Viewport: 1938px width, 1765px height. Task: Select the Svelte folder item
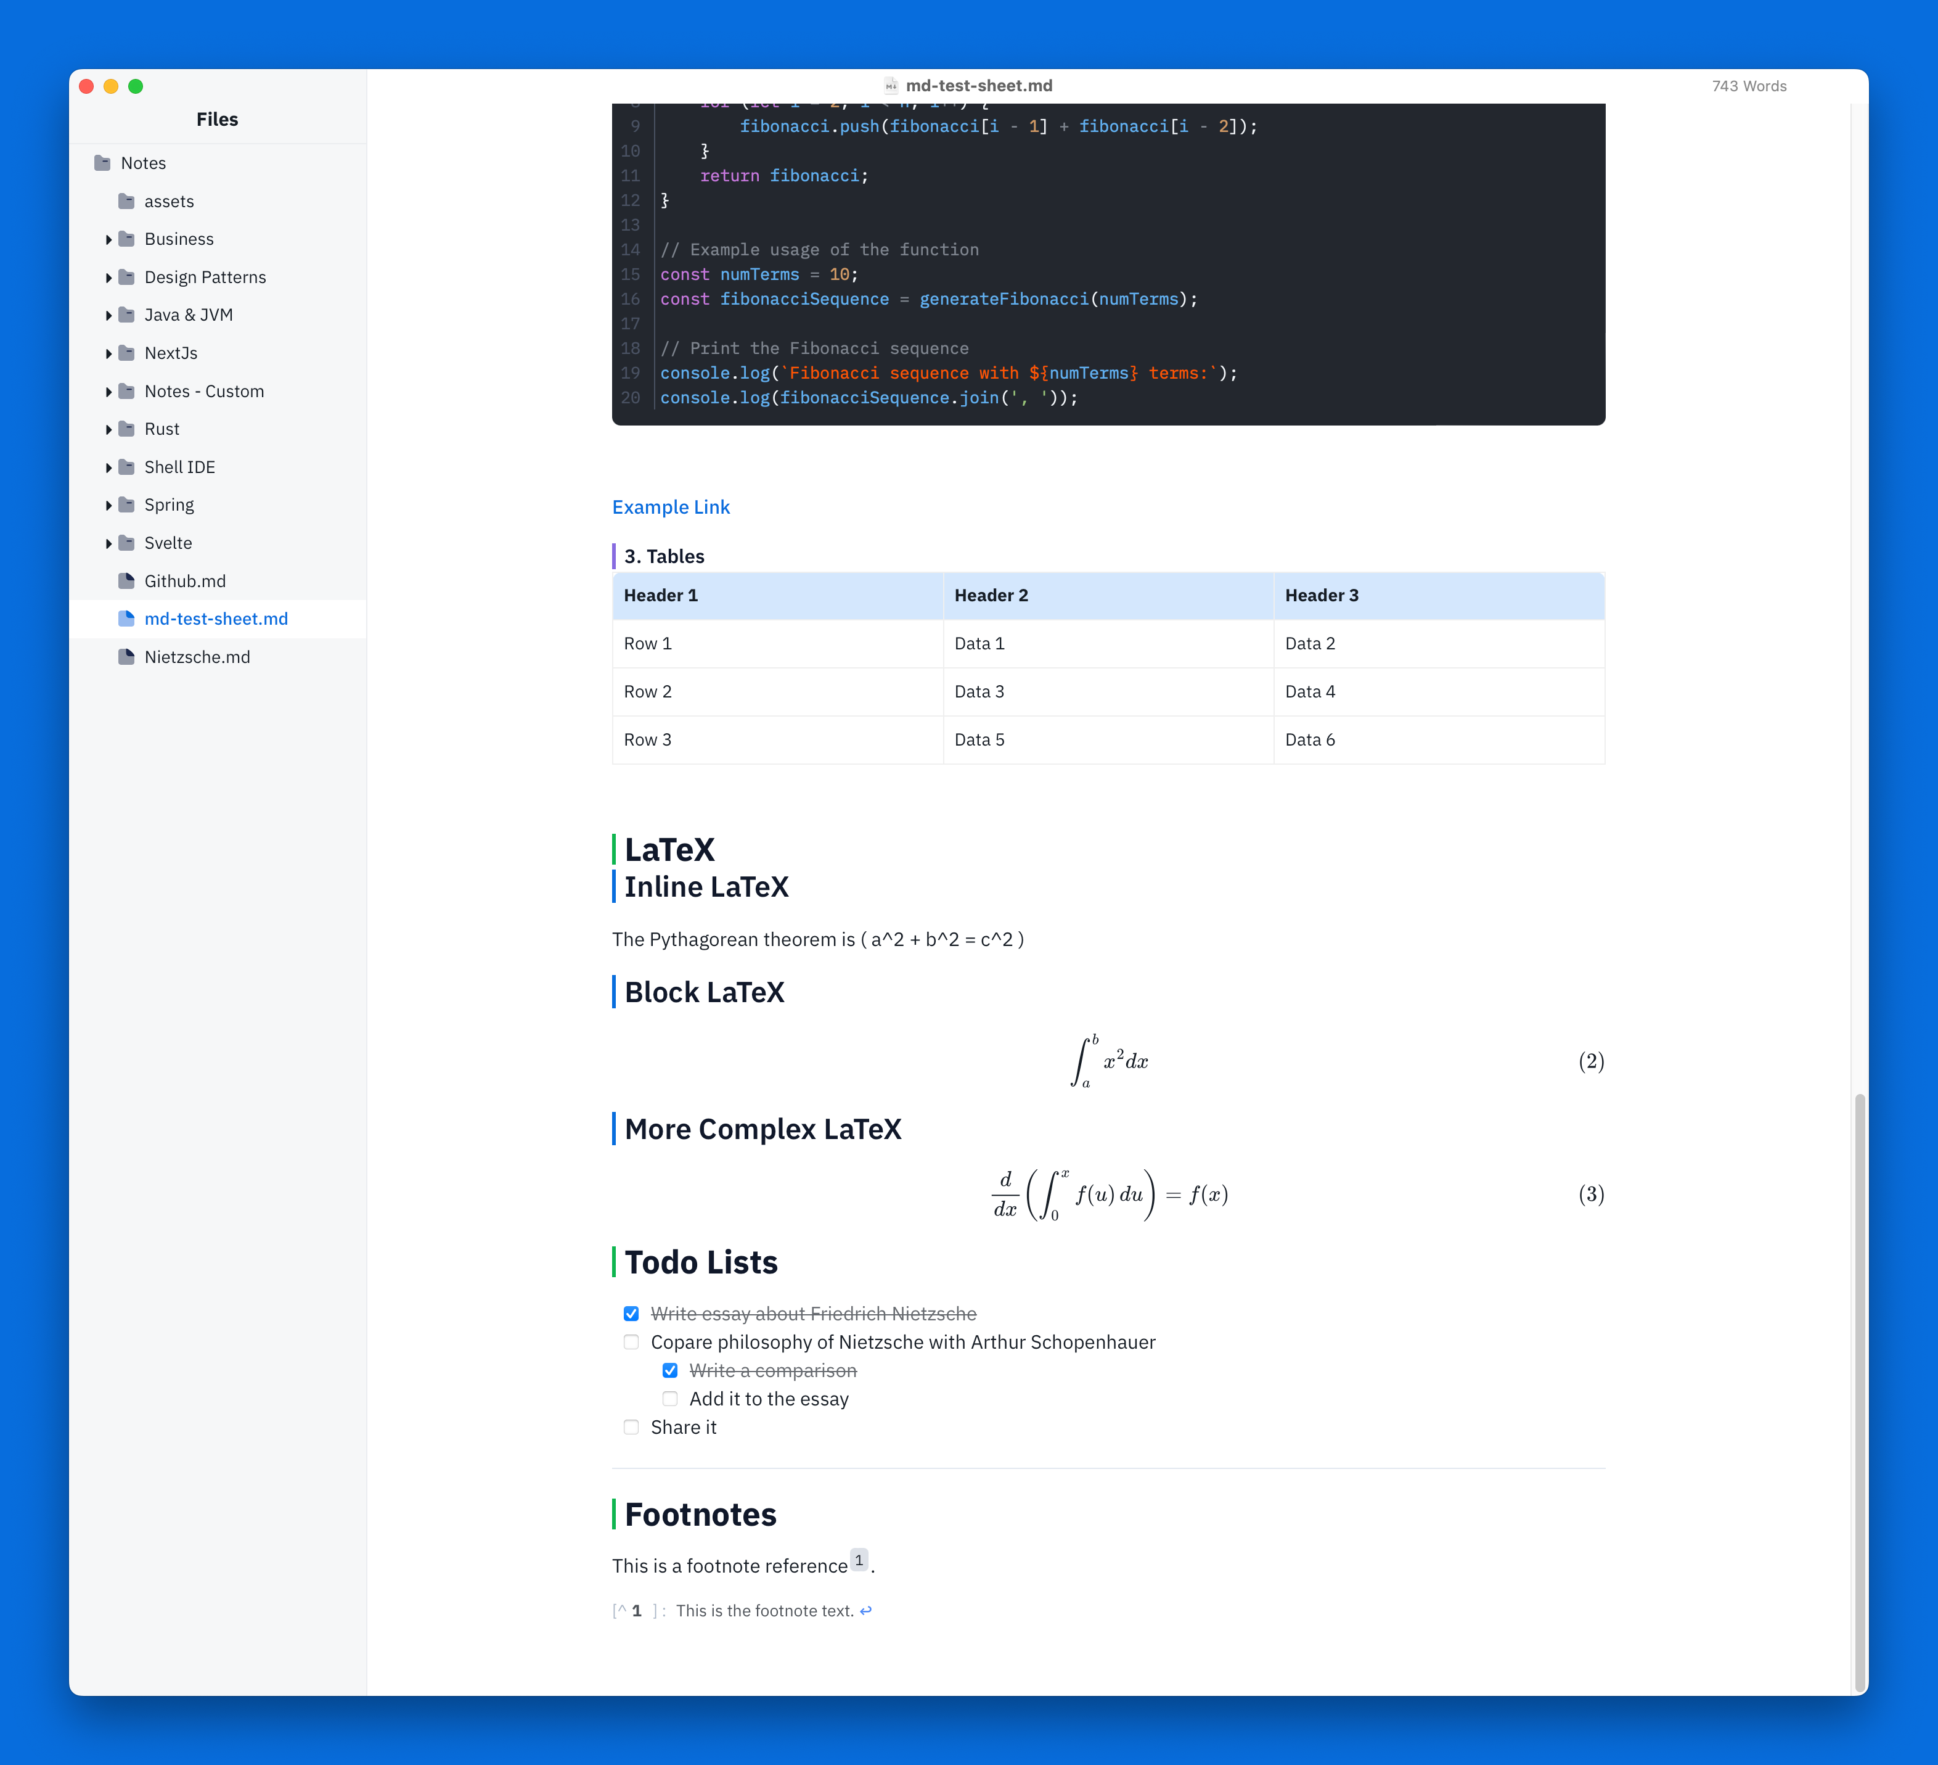point(168,543)
